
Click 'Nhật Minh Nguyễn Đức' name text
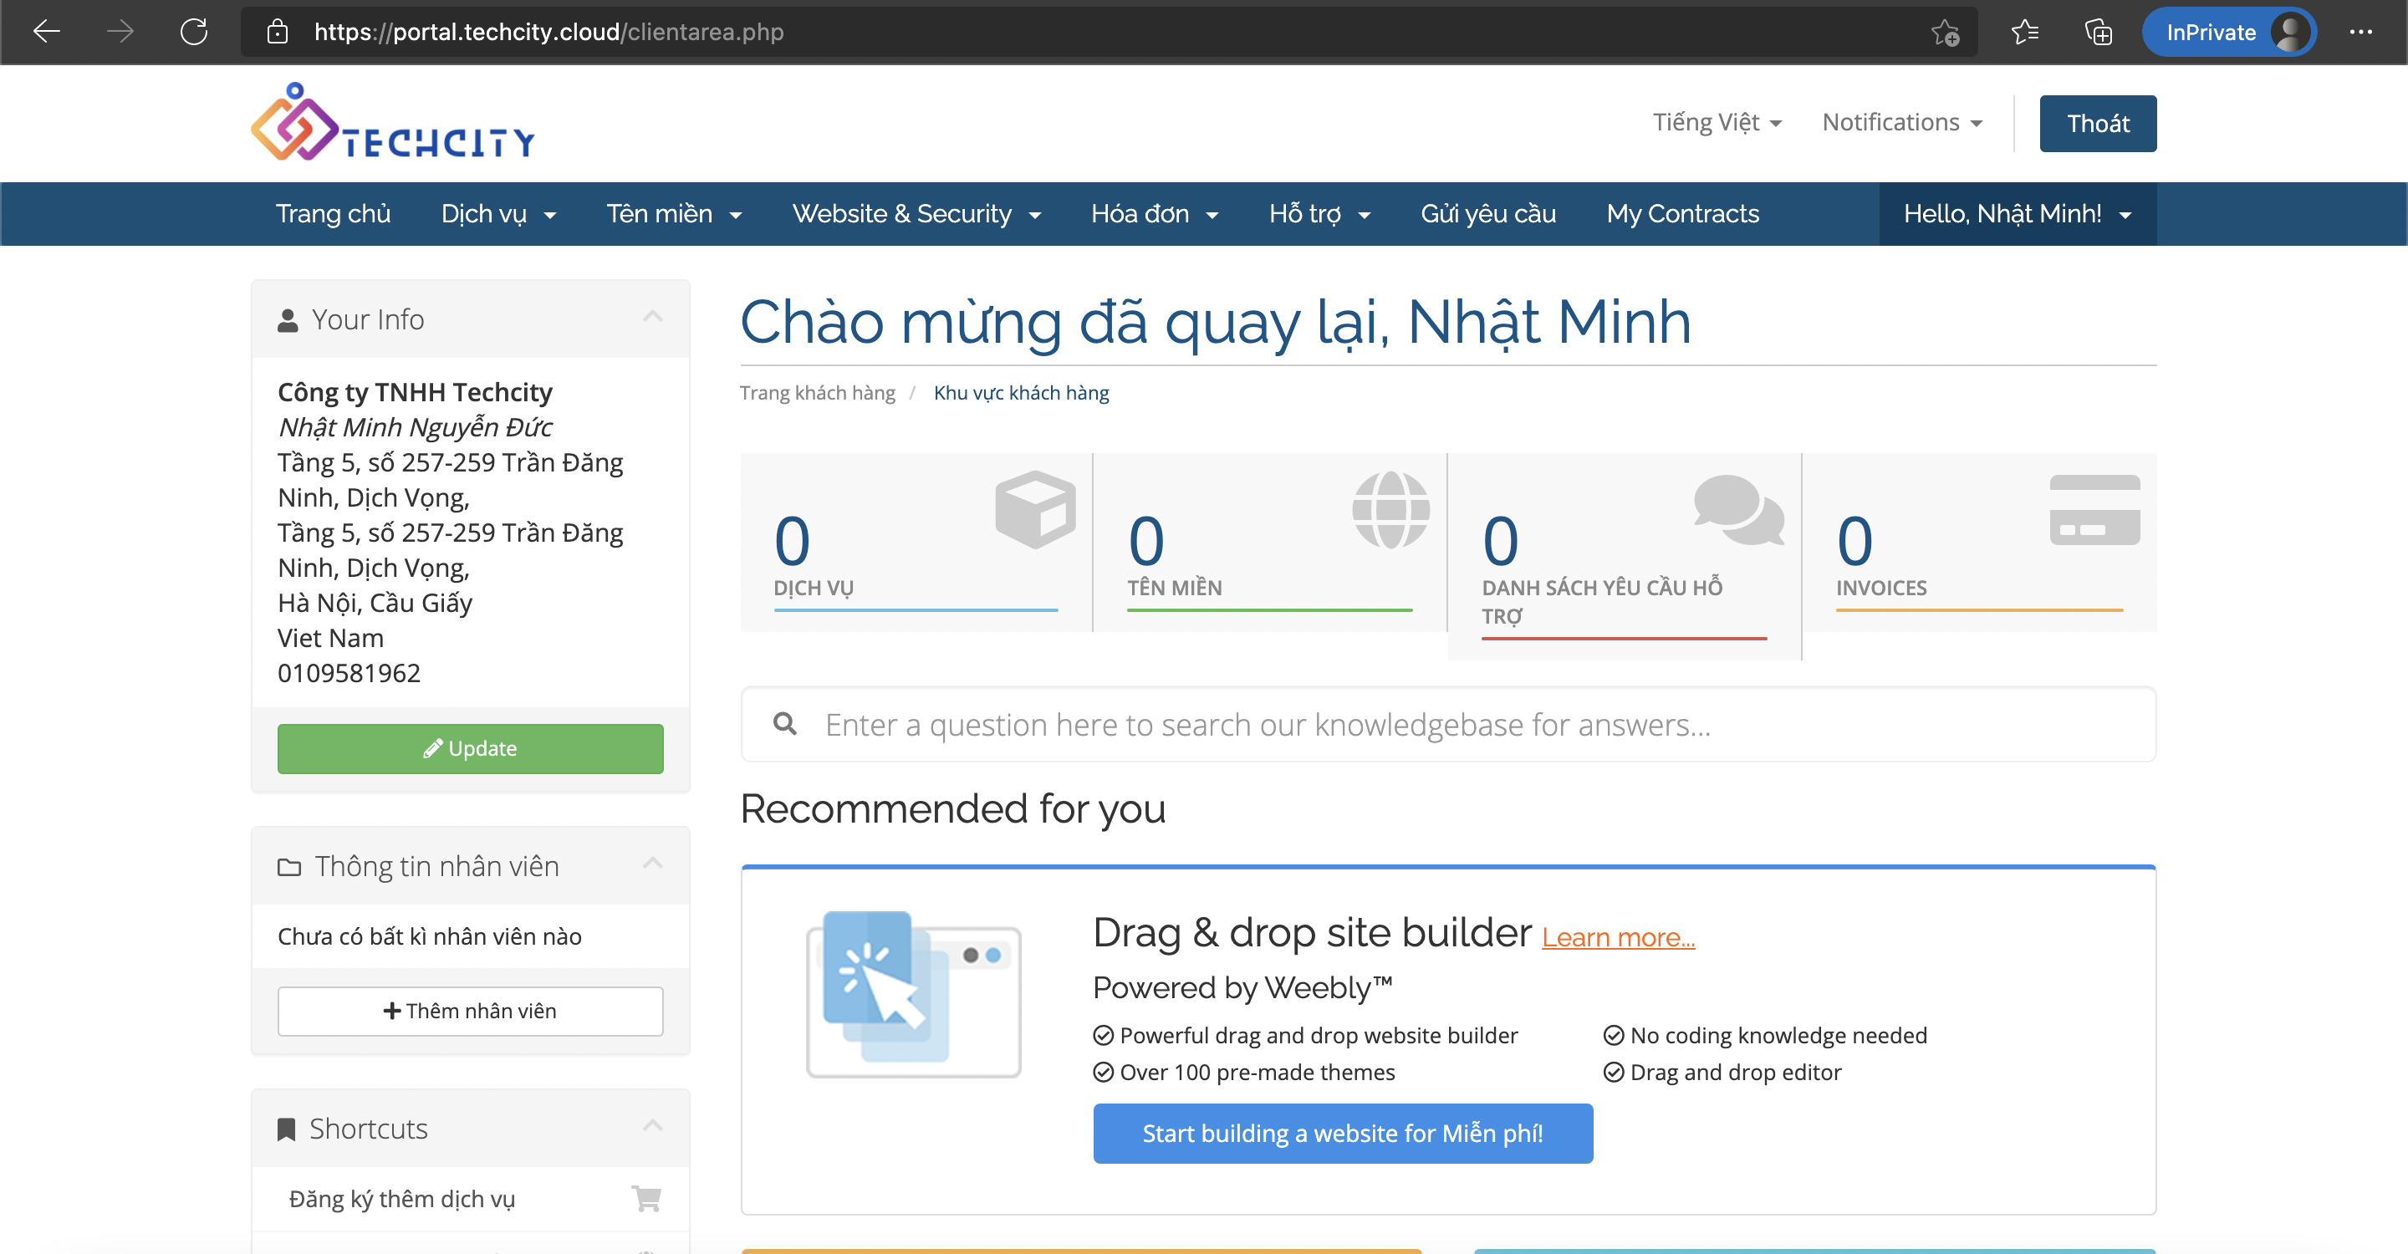(x=415, y=427)
